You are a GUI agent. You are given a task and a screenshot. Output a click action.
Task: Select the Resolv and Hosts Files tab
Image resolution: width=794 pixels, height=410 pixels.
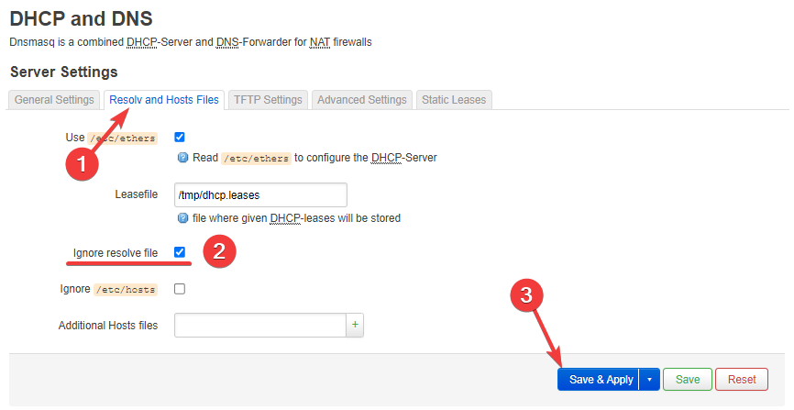(x=163, y=100)
